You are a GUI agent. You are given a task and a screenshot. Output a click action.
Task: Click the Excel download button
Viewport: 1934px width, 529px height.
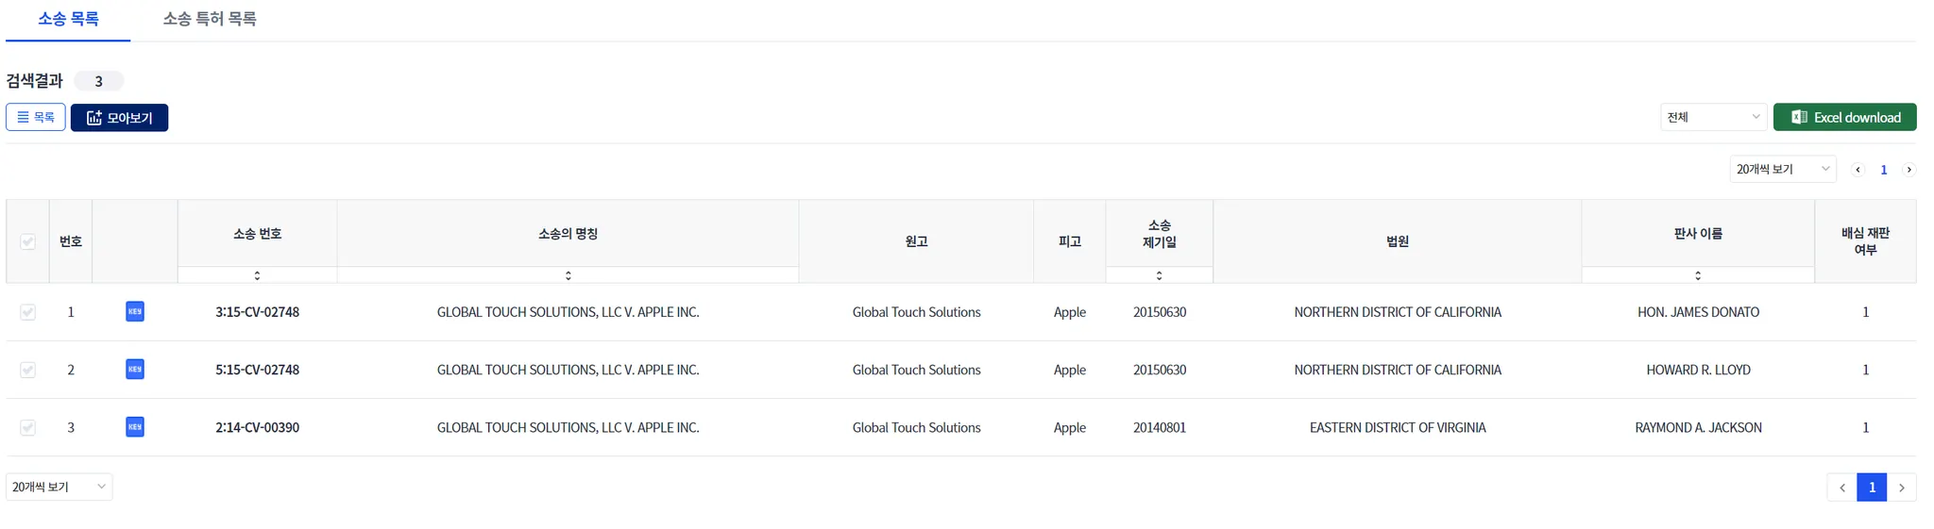click(1844, 117)
